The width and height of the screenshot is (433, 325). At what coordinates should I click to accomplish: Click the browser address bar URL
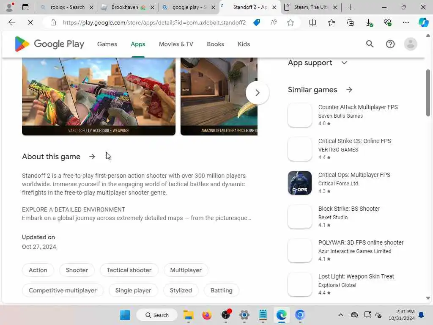(154, 22)
